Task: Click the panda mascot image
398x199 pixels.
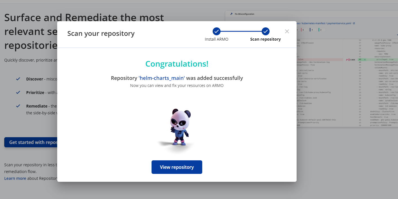Action: click(180, 127)
